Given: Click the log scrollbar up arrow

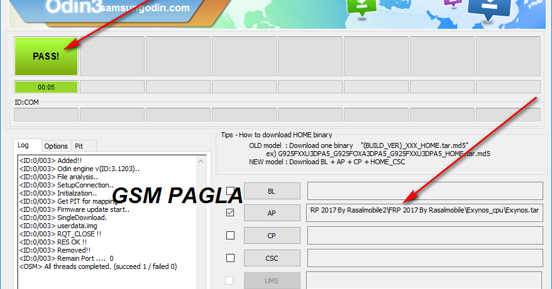Looking at the screenshot, I should tap(201, 161).
